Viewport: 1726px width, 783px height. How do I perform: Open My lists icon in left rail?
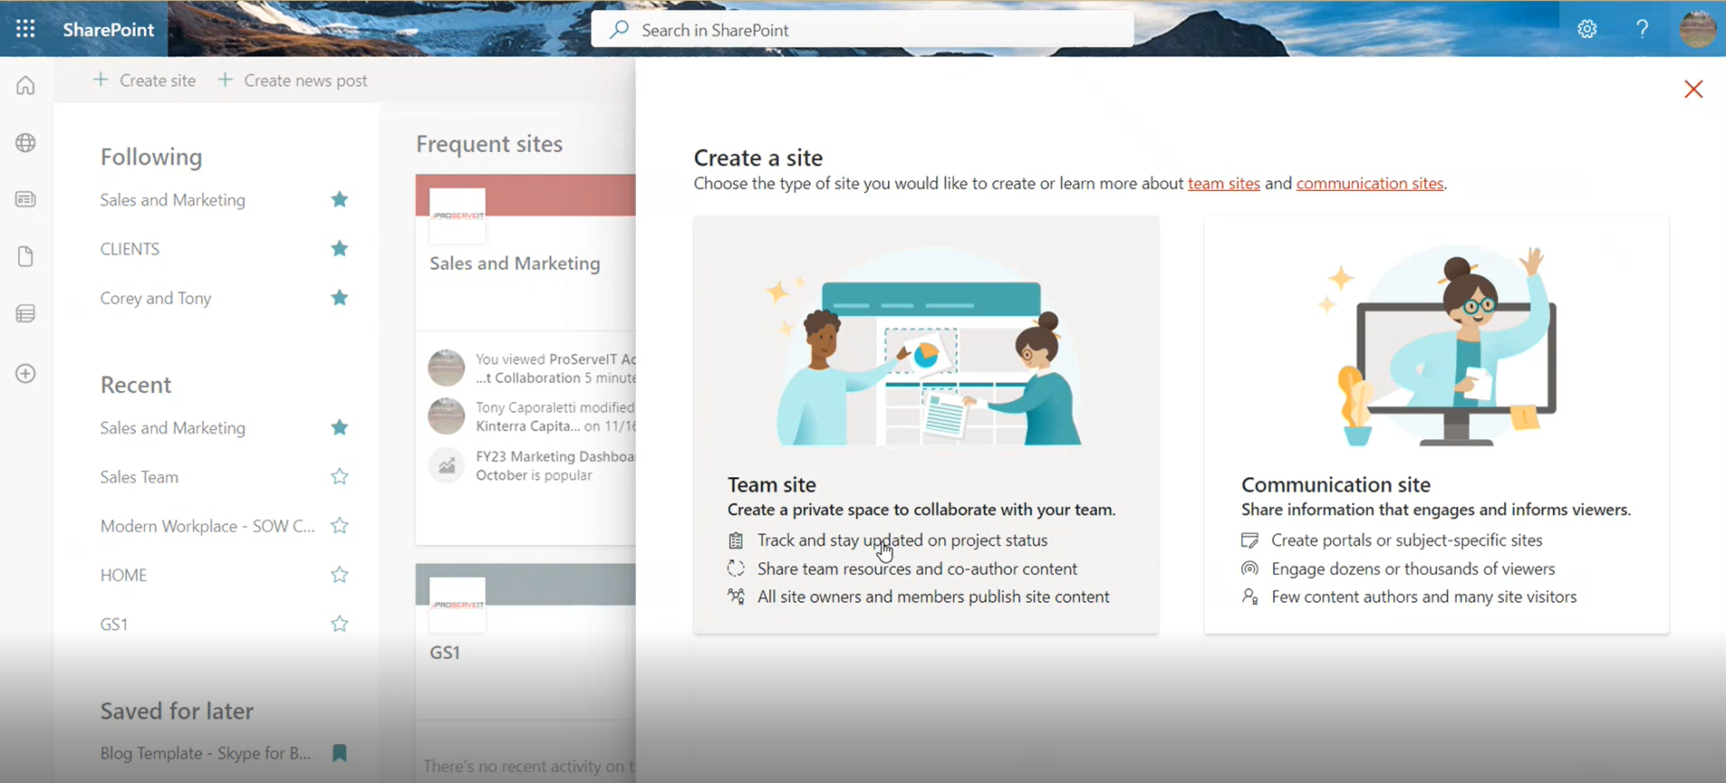click(x=25, y=313)
